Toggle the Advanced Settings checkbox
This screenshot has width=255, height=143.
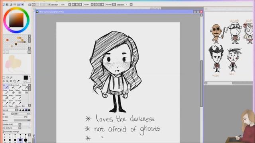[3, 131]
